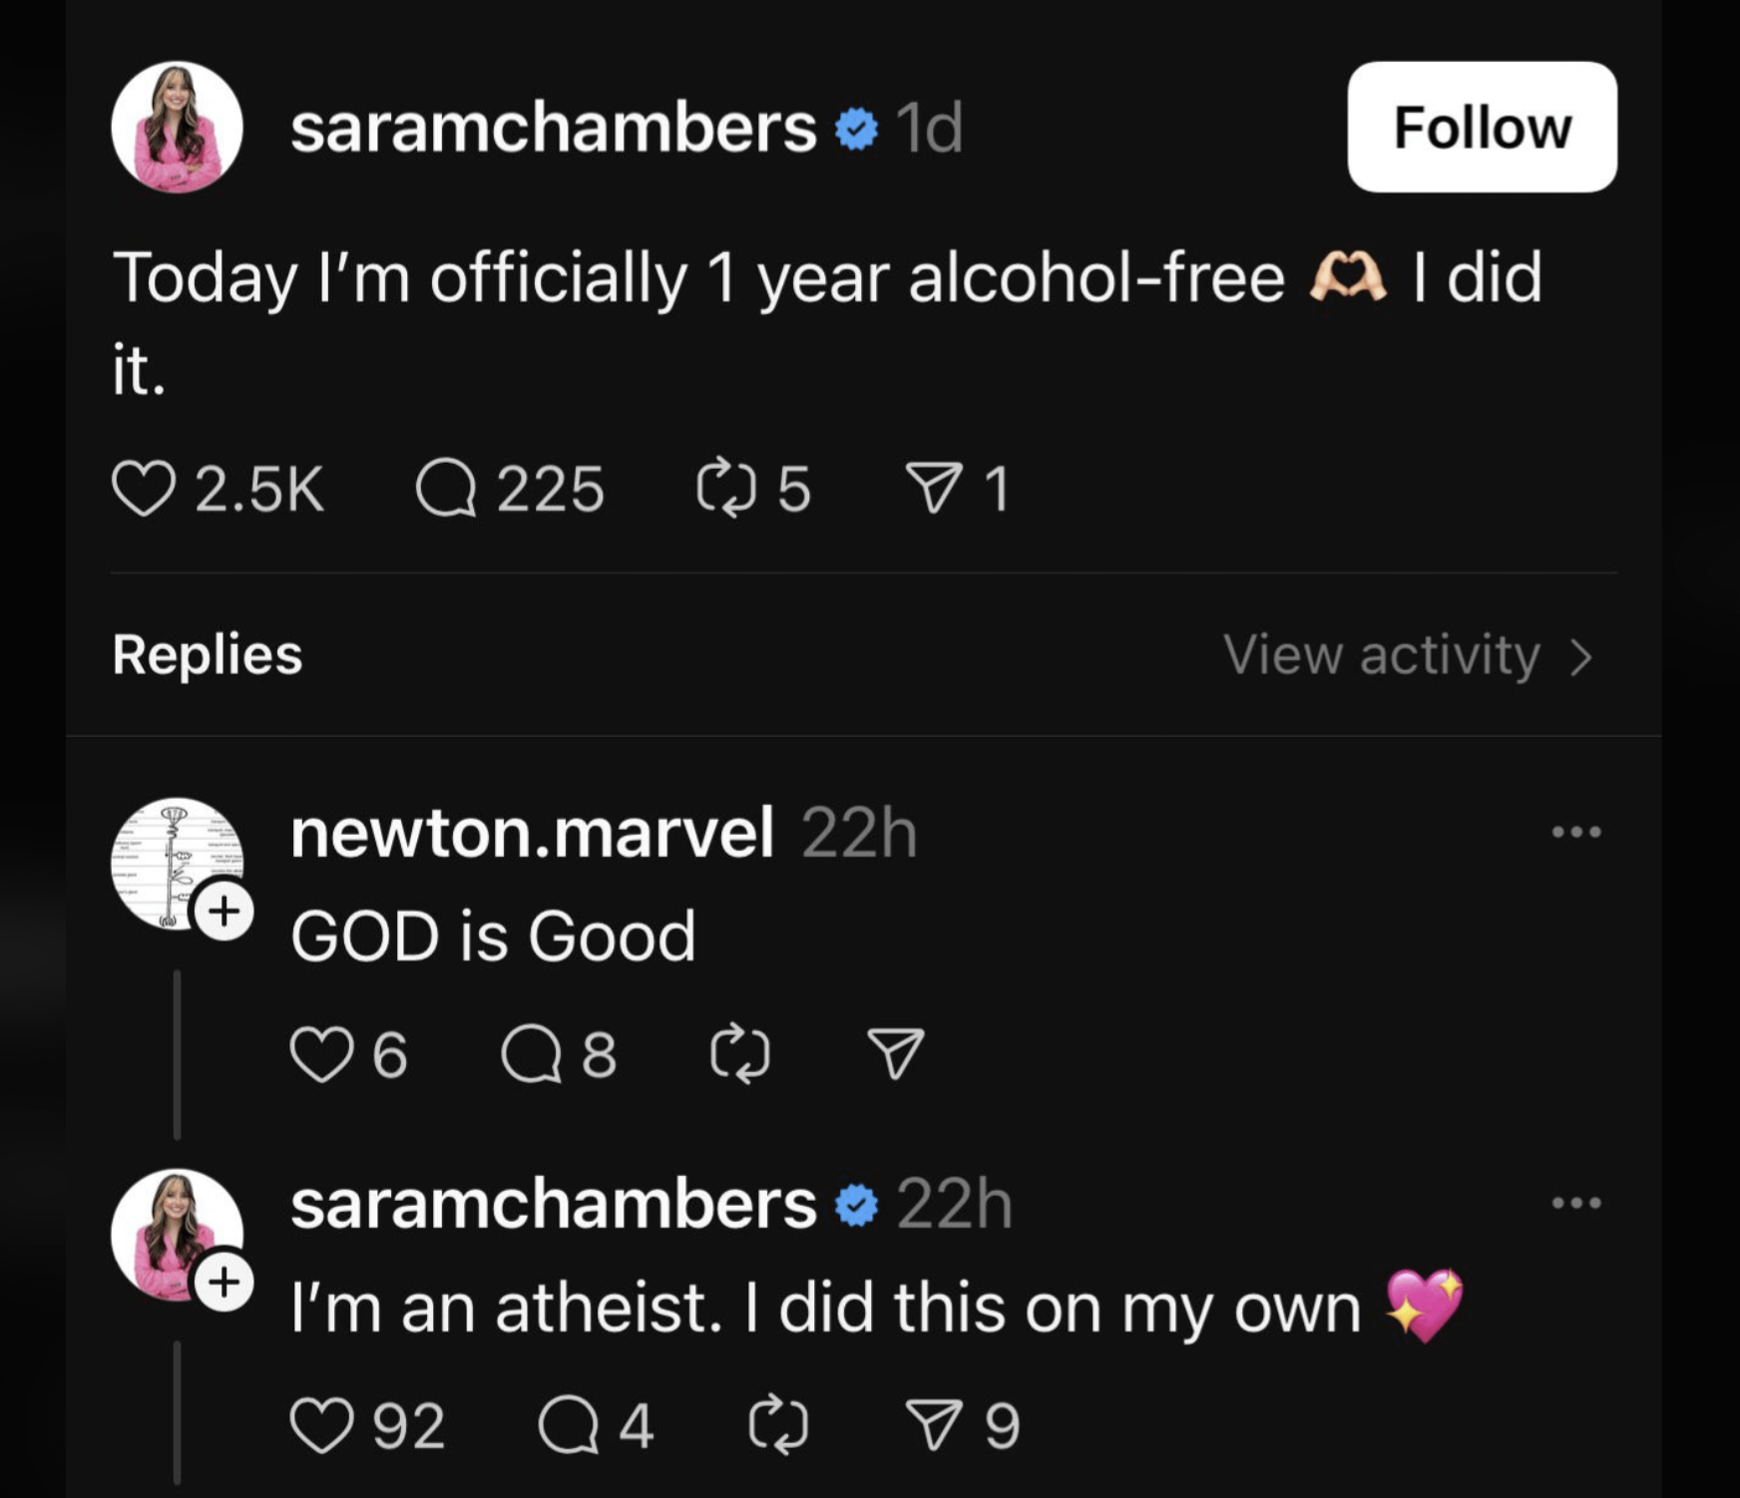Expand View activity for this post
1740x1498 pixels.
point(1408,655)
